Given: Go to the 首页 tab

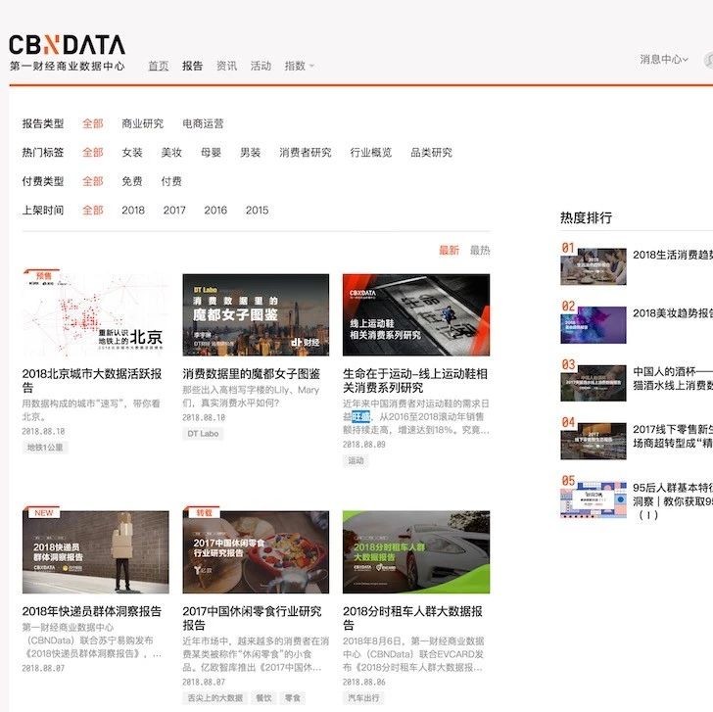Looking at the screenshot, I should click(x=159, y=66).
